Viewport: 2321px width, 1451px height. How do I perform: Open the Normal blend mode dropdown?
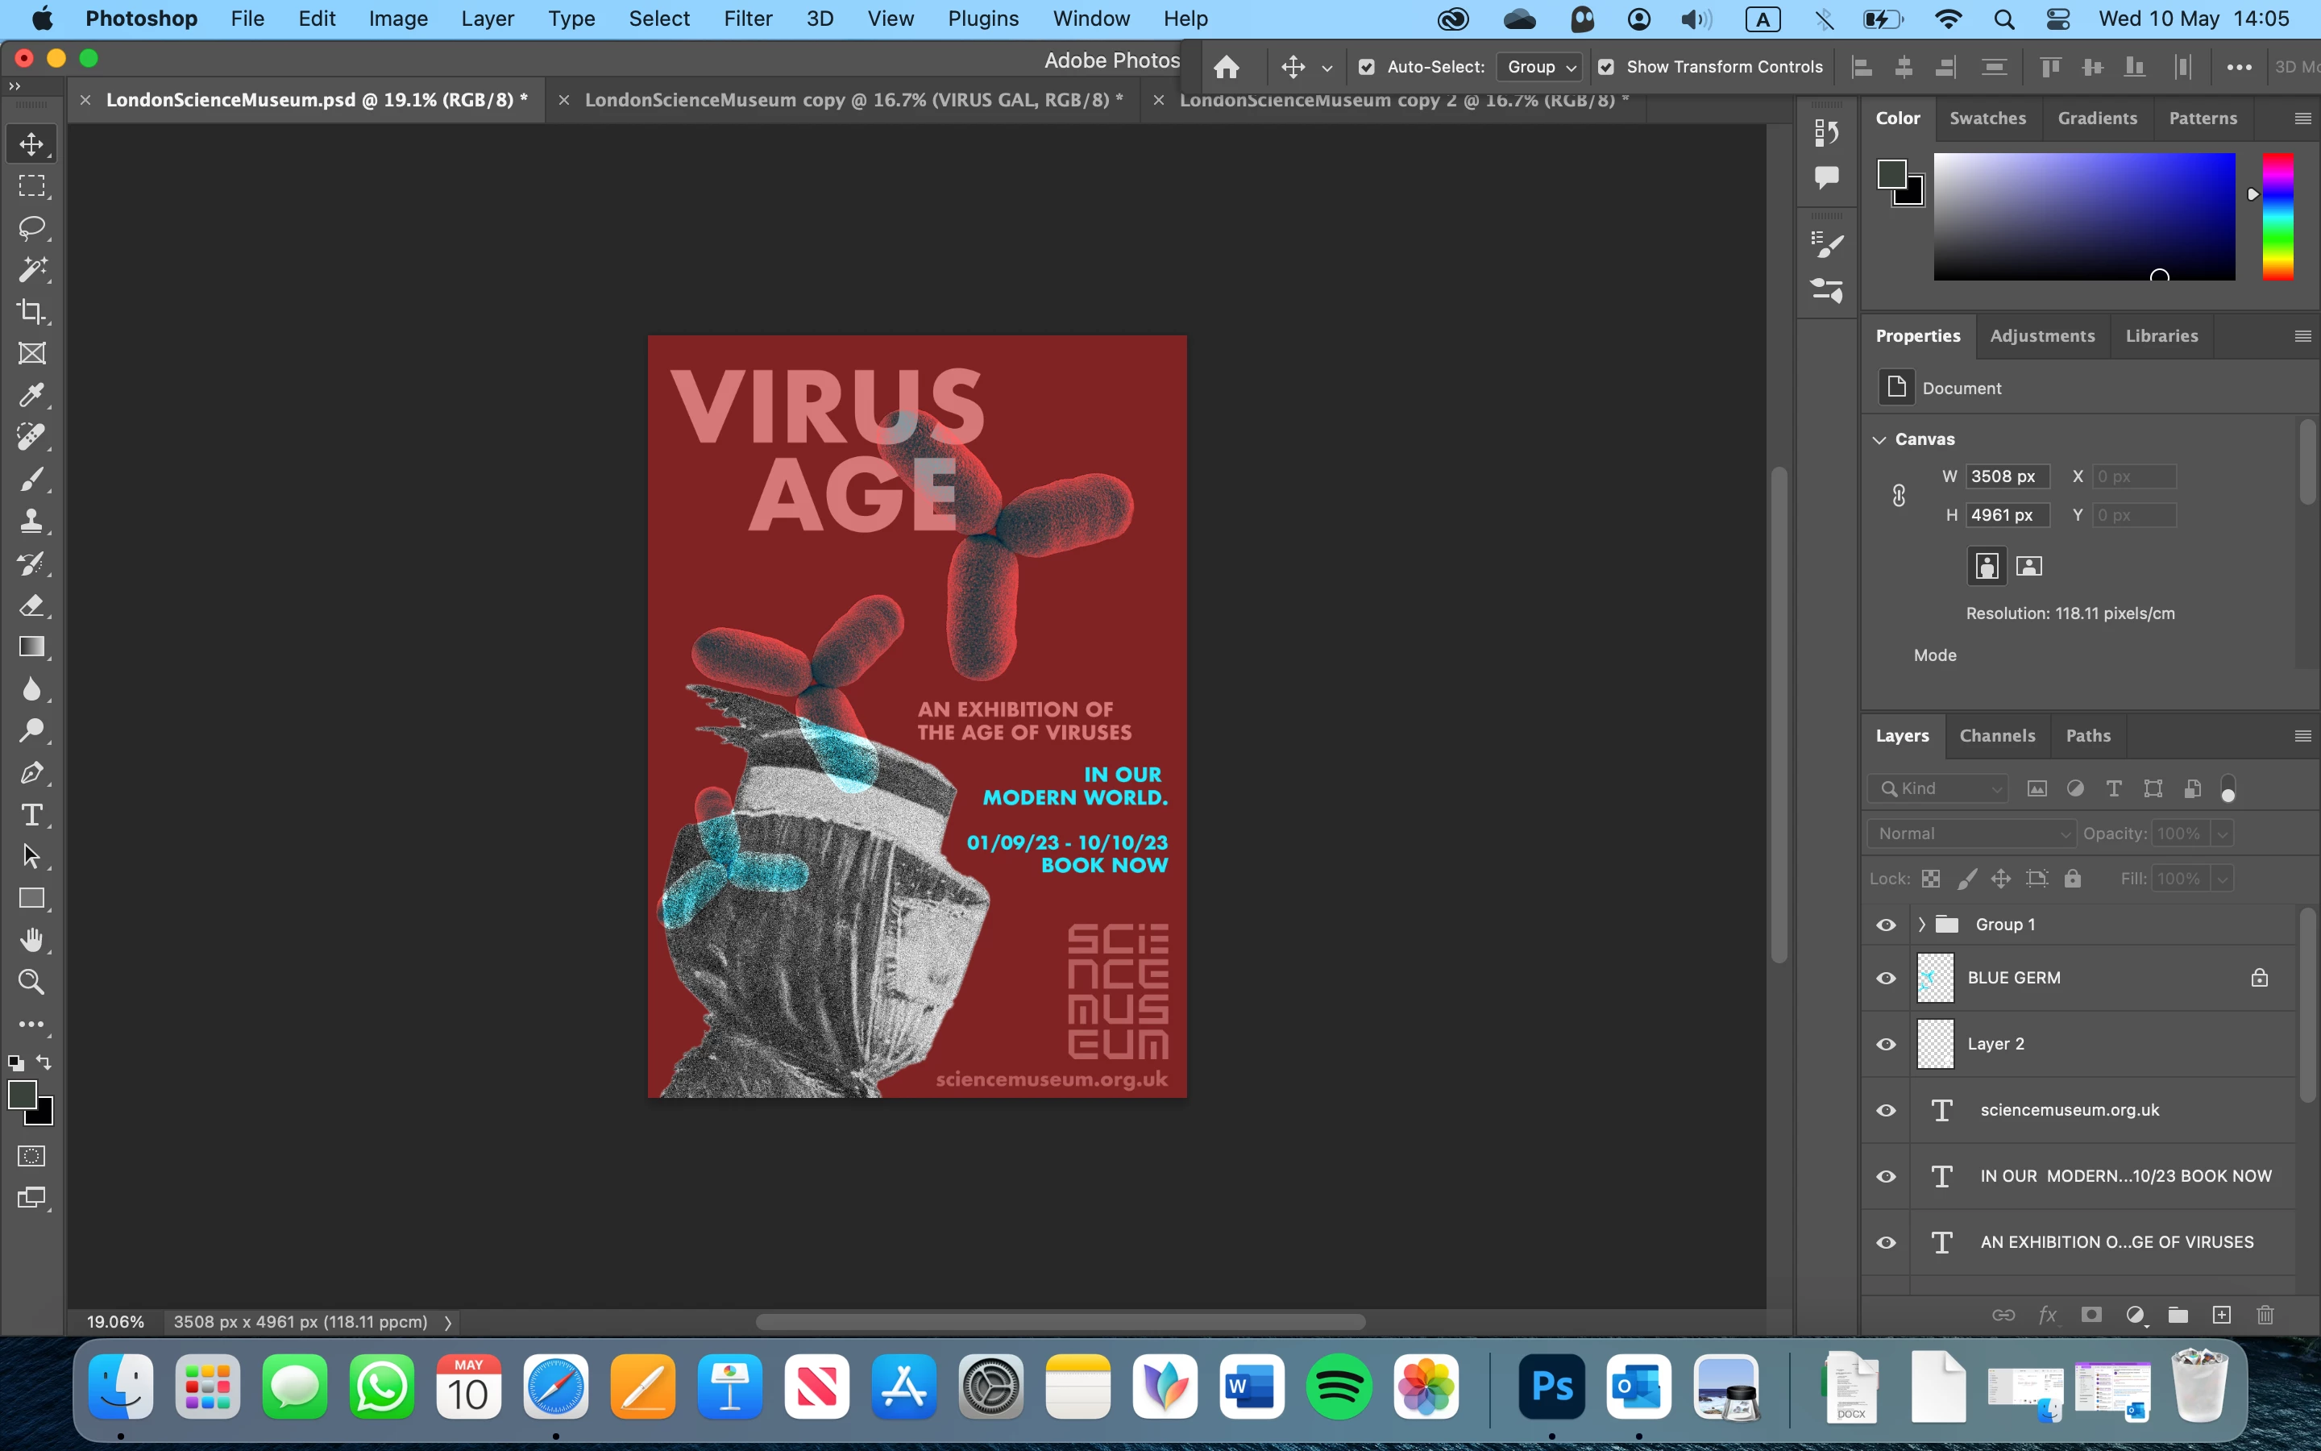(x=1971, y=833)
